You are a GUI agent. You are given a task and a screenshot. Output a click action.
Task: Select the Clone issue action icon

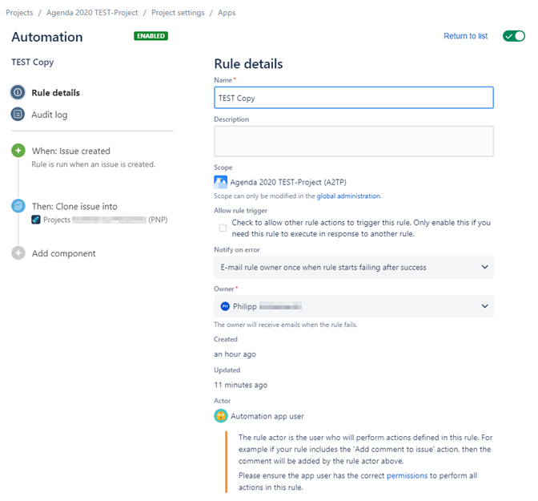(x=18, y=206)
